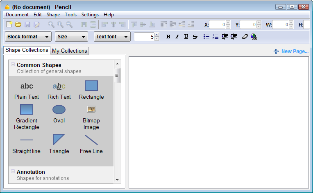
Task: Open the Text font dropdown
Action: [x=112, y=37]
